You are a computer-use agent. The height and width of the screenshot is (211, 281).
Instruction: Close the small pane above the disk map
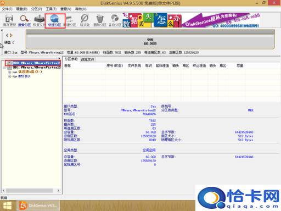[x=2, y=30]
